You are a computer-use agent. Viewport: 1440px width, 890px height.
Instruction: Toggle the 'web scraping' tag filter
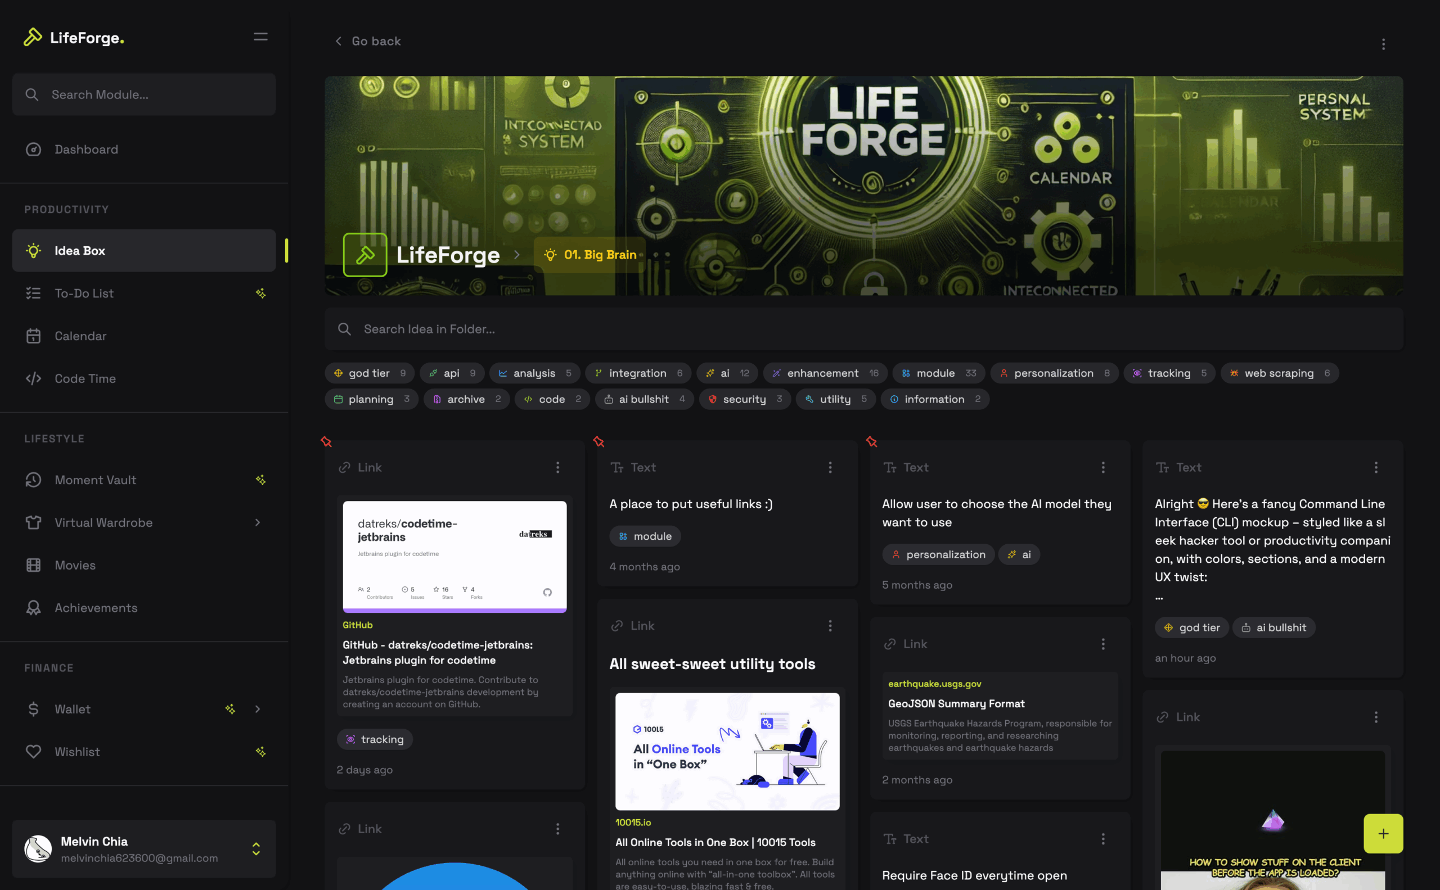[1279, 373]
